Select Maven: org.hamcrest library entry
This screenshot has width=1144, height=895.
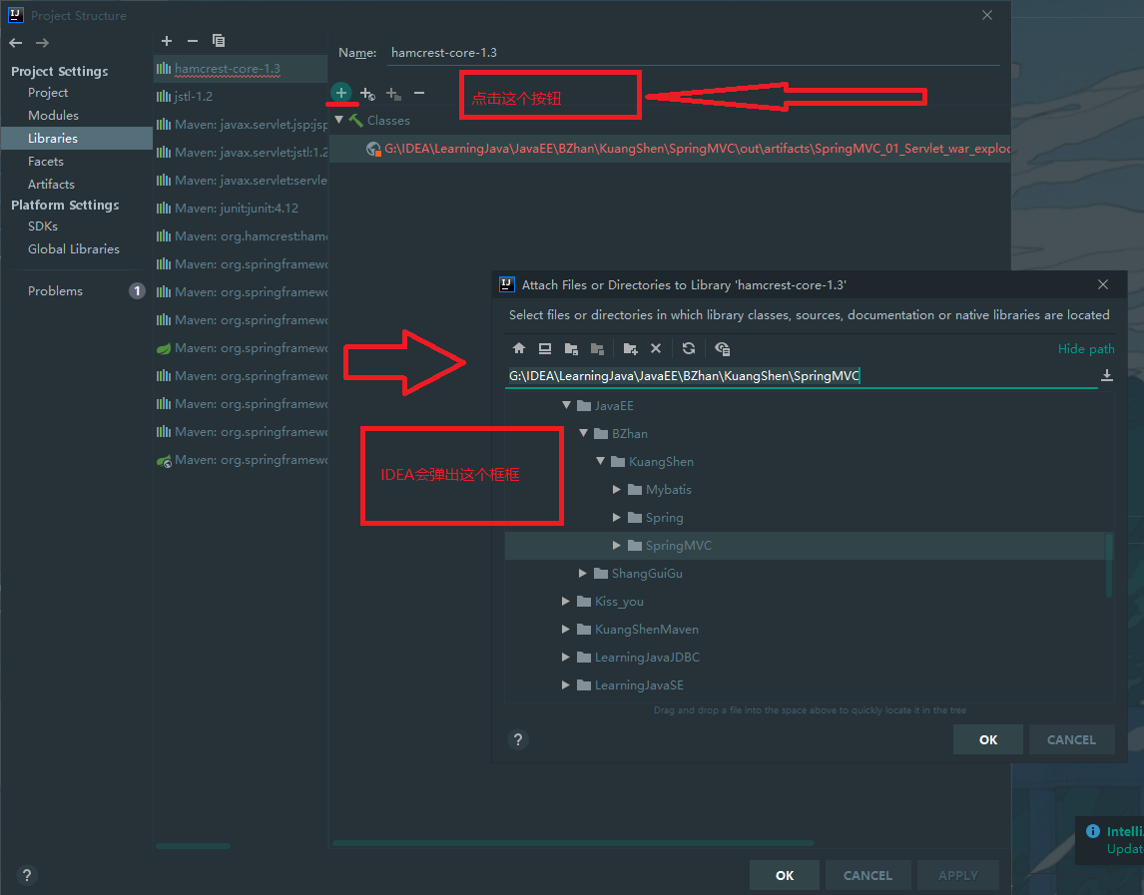[x=241, y=236]
